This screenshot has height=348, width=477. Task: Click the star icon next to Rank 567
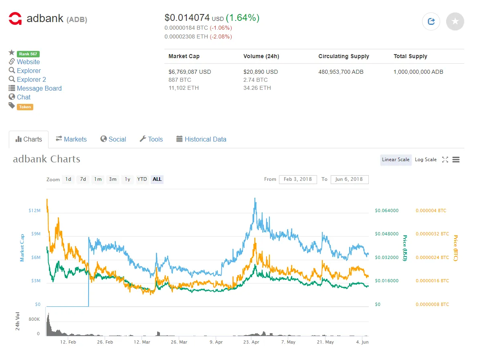[12, 53]
